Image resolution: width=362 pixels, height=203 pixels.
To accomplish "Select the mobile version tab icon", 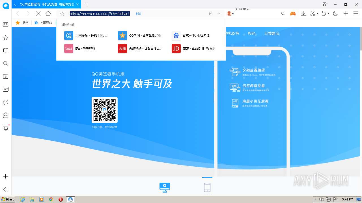I will (x=207, y=187).
